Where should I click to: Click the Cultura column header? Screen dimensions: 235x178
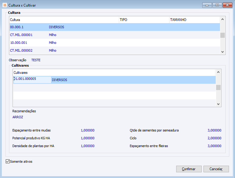pos(64,20)
